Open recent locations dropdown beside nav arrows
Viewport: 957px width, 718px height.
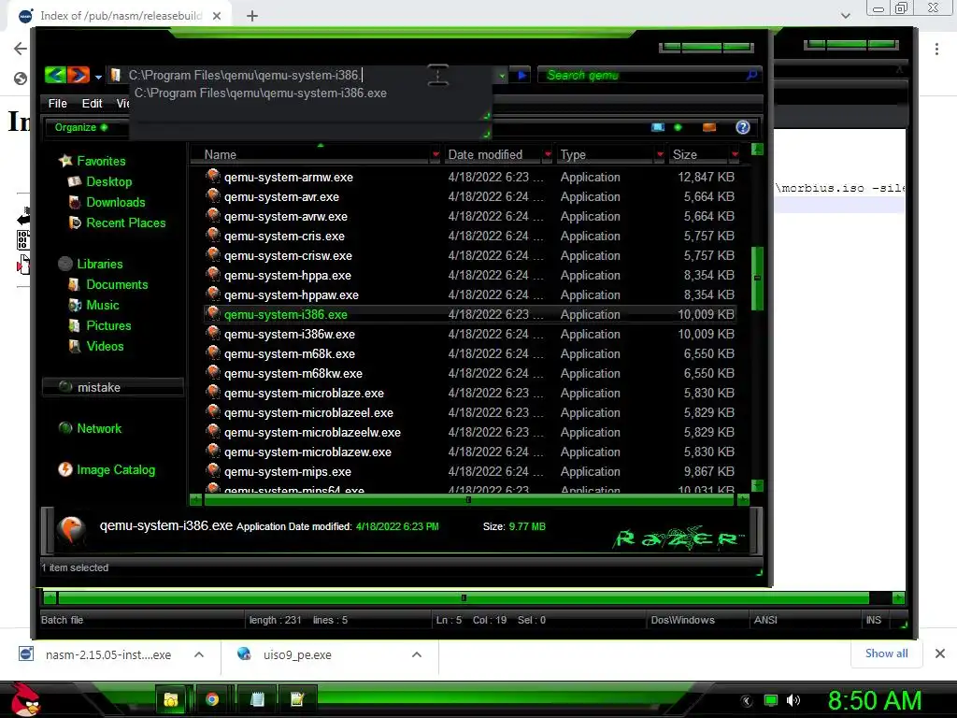[98, 77]
